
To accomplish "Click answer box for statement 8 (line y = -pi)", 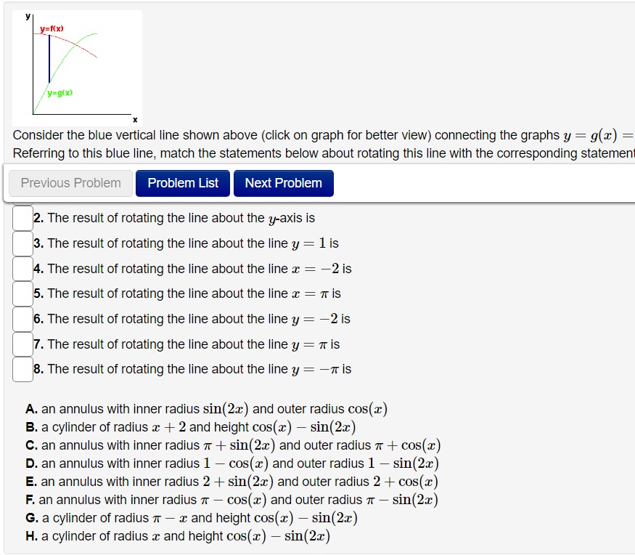I will click(22, 369).
